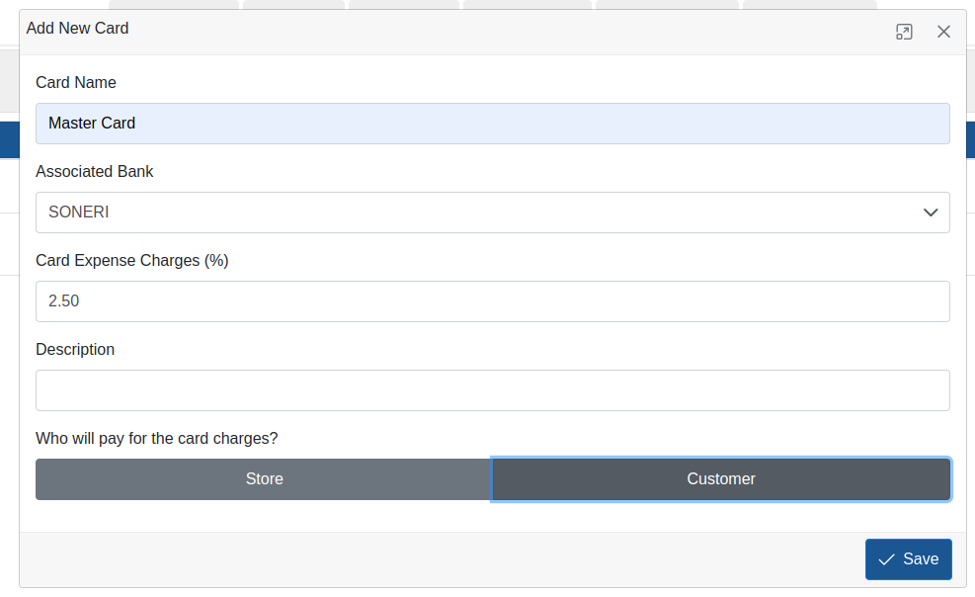Open the Associated Bank dropdown showing SONERI

(493, 213)
